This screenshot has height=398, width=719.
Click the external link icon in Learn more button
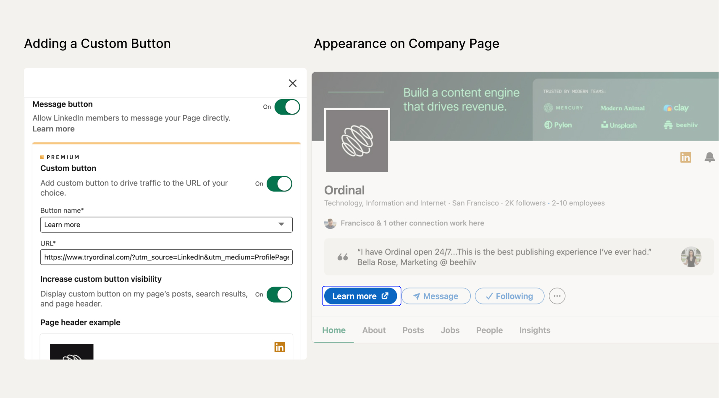385,296
